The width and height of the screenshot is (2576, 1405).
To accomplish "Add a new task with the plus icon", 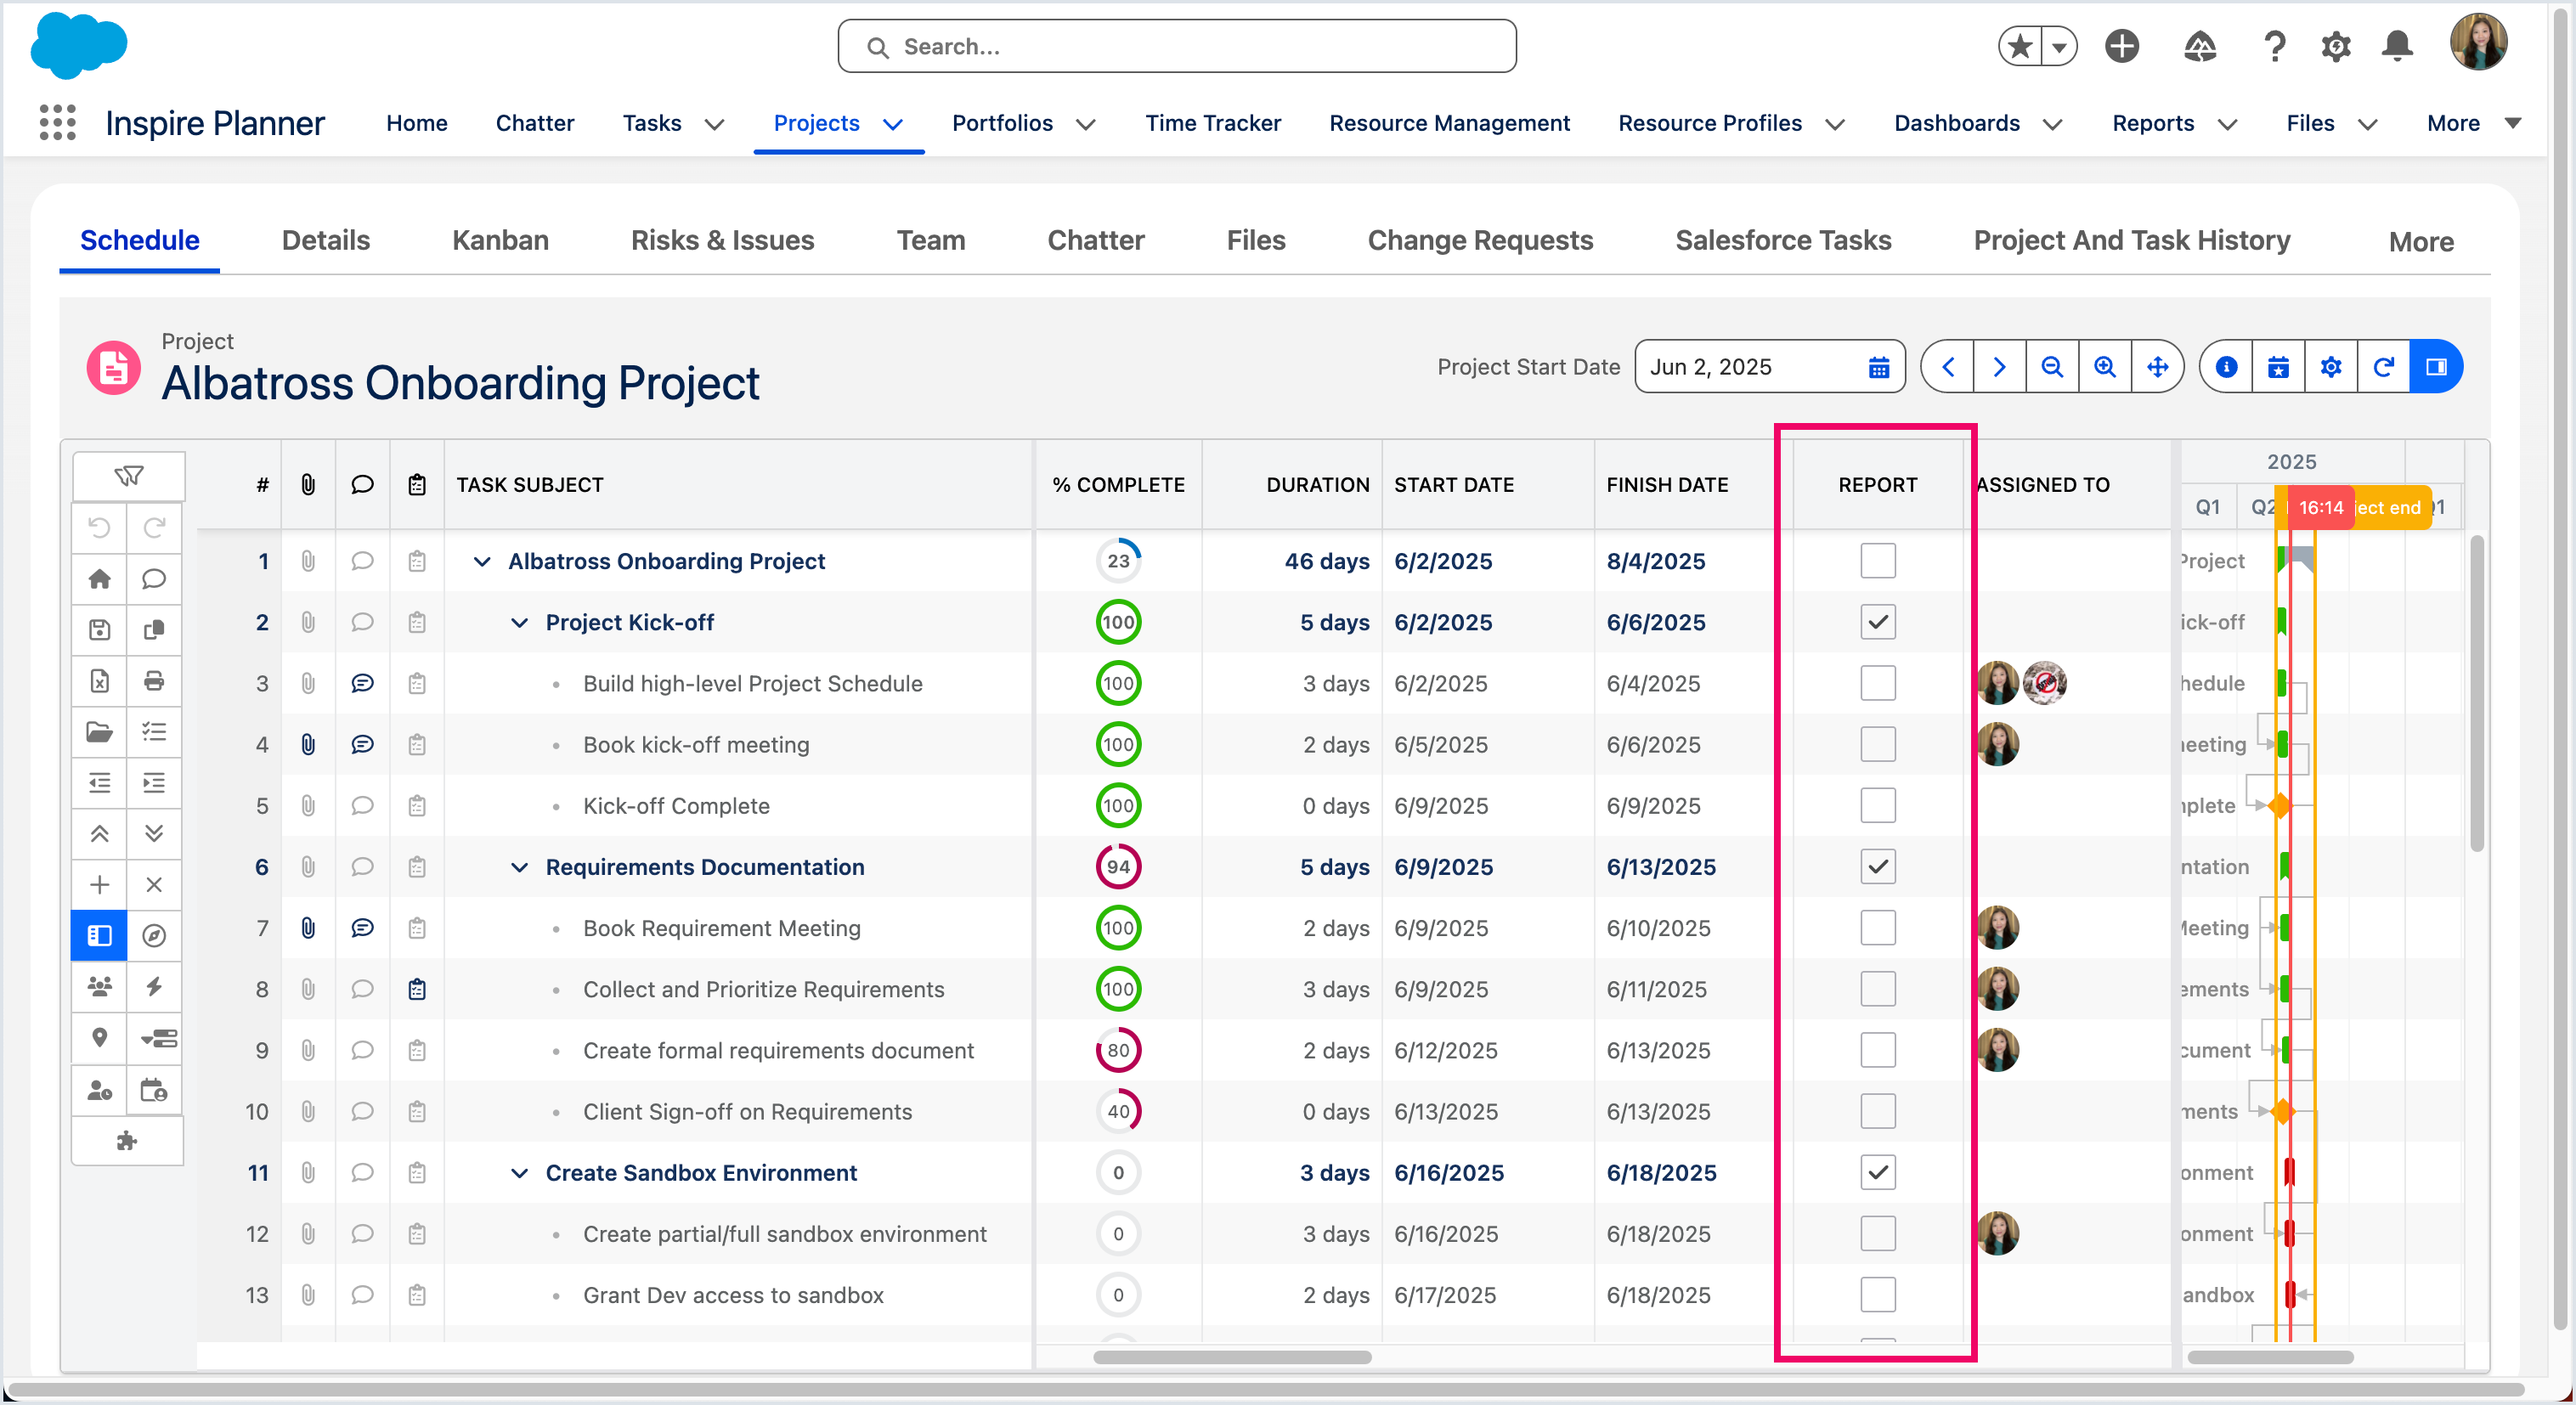I will [100, 885].
